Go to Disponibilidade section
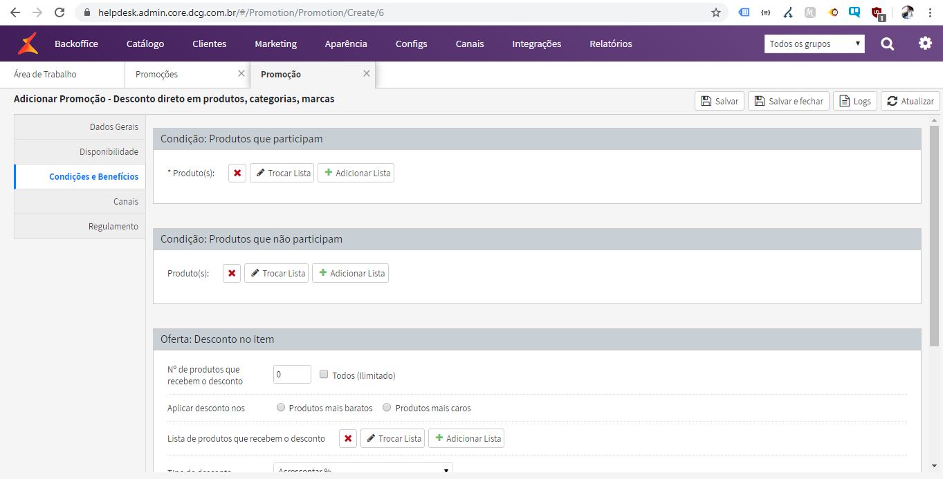The height and width of the screenshot is (479, 943). point(80,152)
